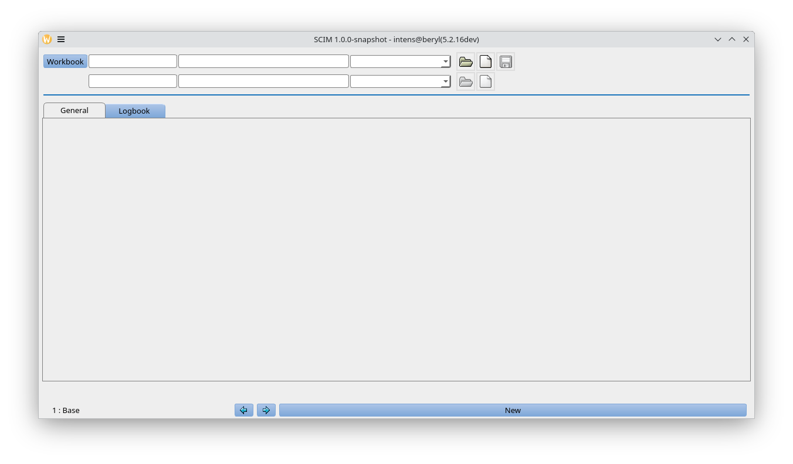This screenshot has width=793, height=464.
Task: Click the New button
Action: tap(513, 410)
